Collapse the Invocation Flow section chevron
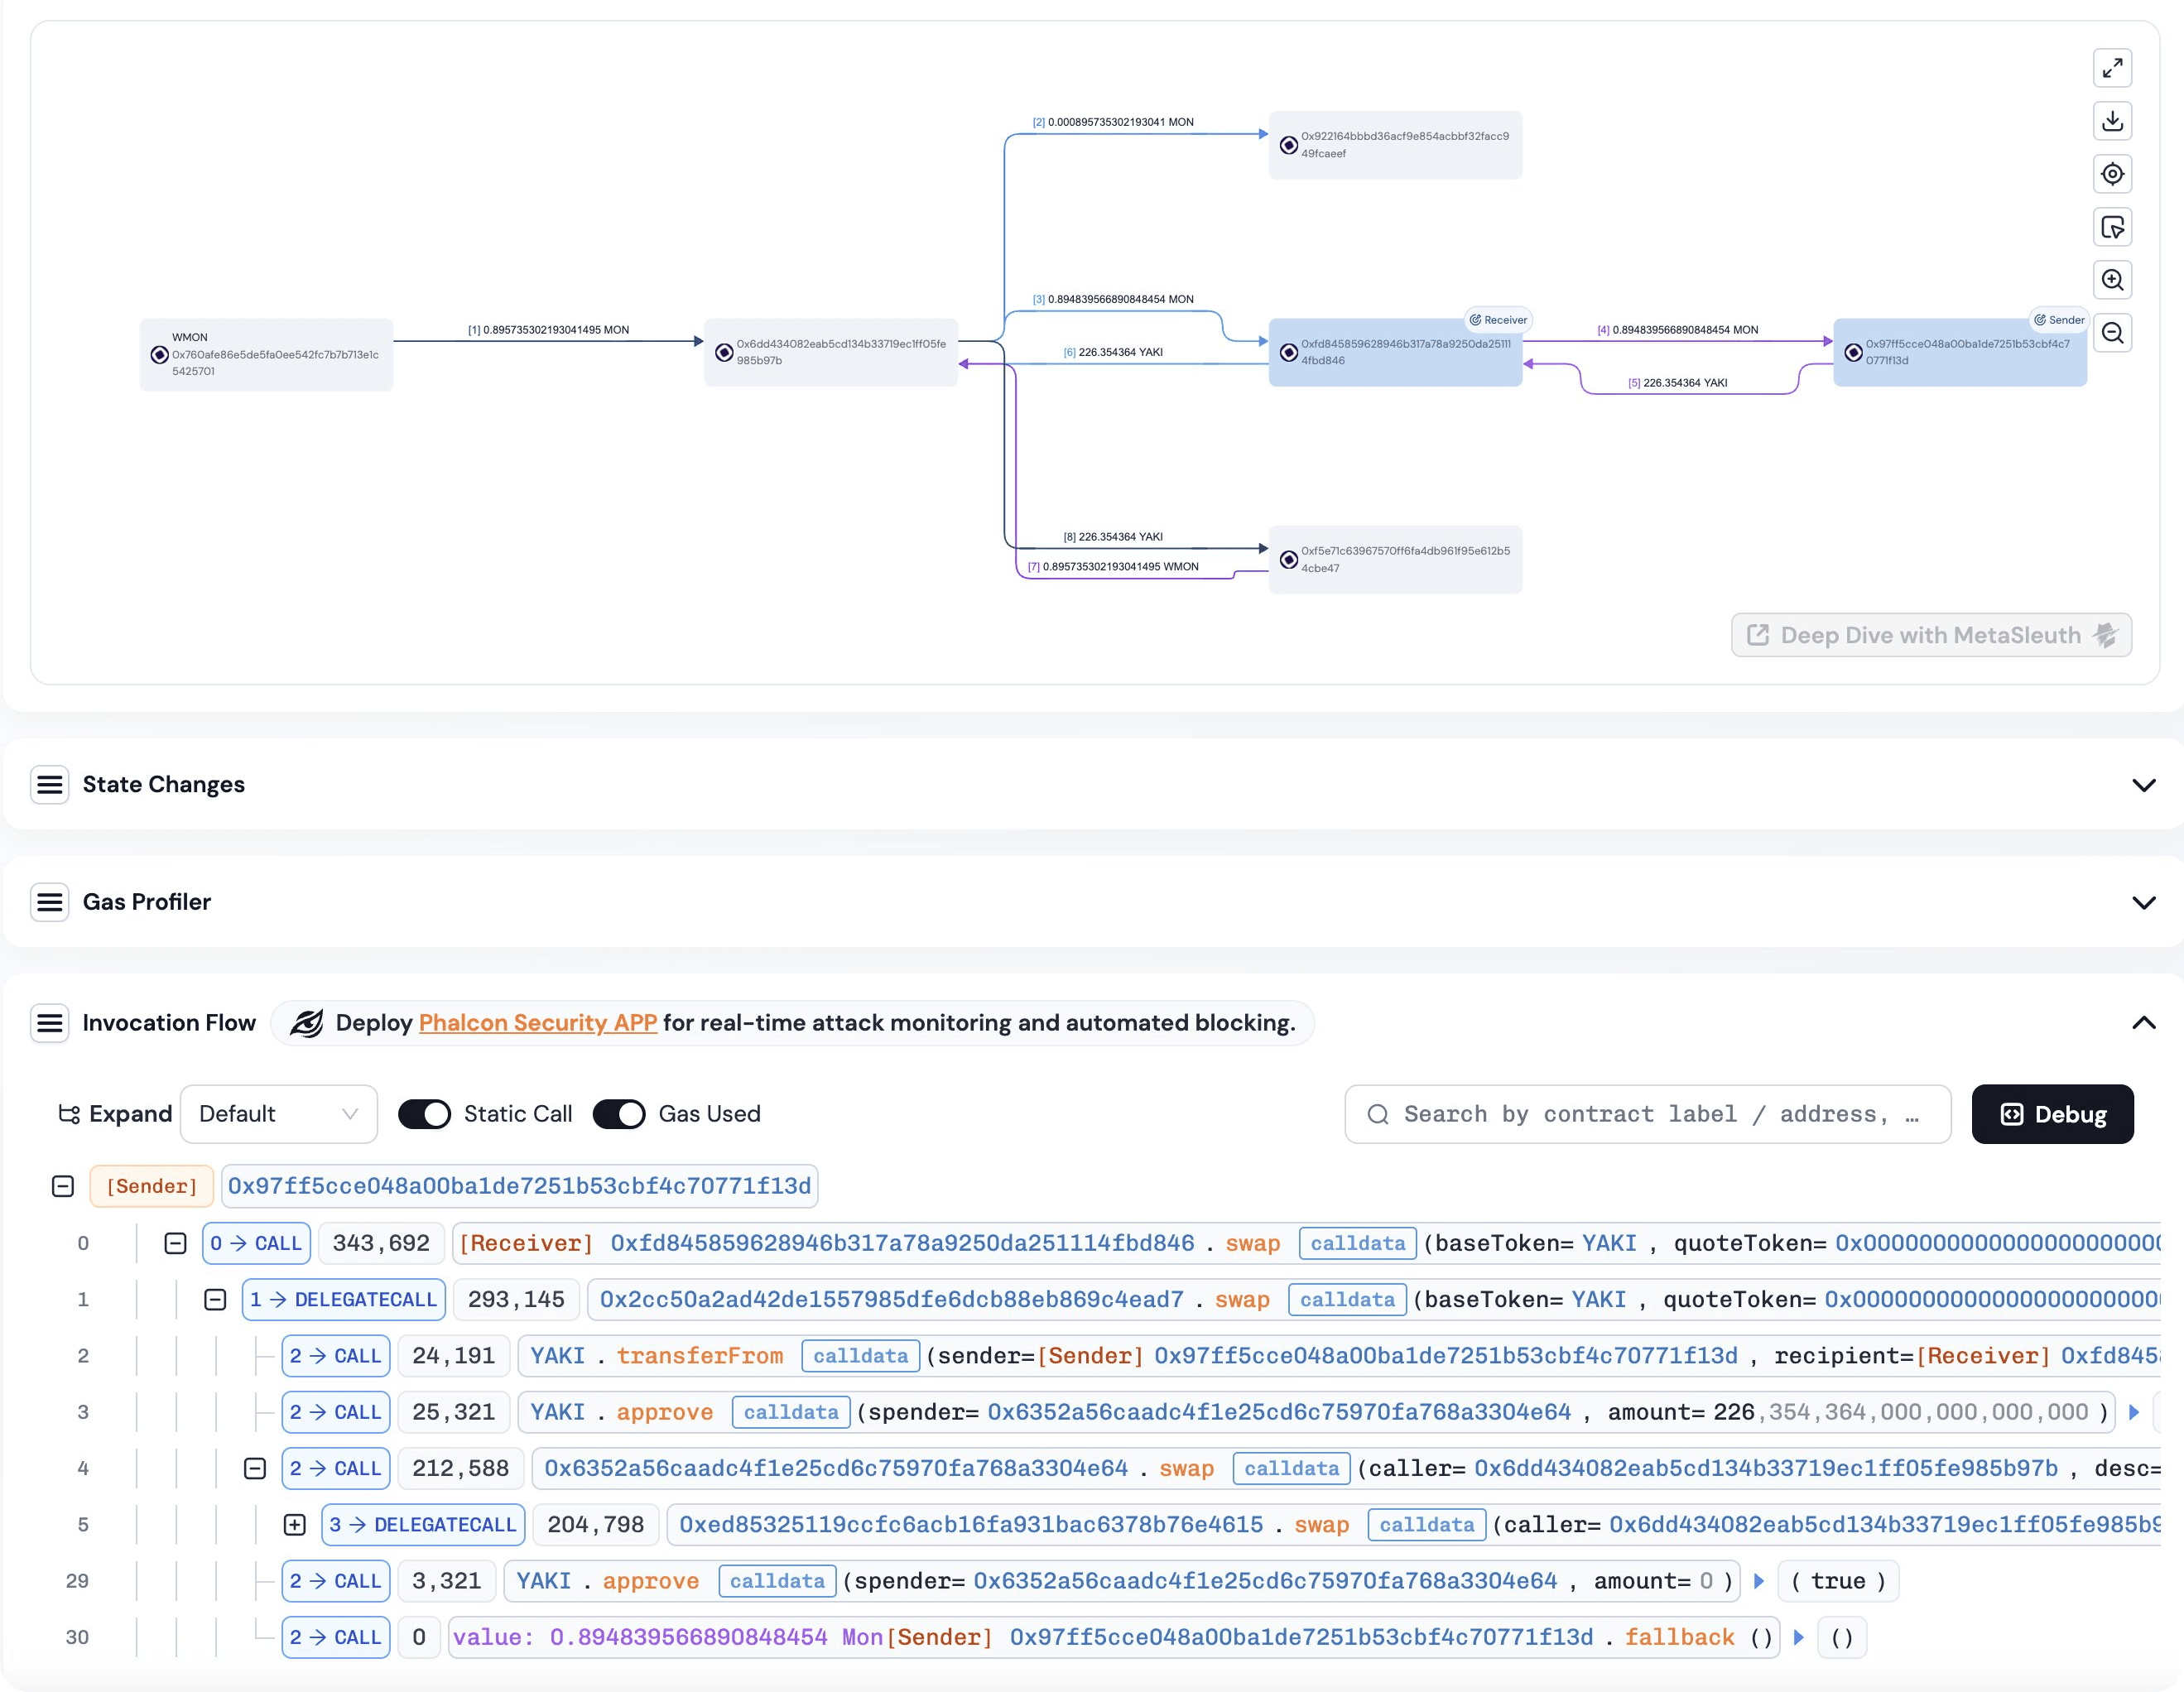This screenshot has height=1692, width=2184. [x=2143, y=1023]
